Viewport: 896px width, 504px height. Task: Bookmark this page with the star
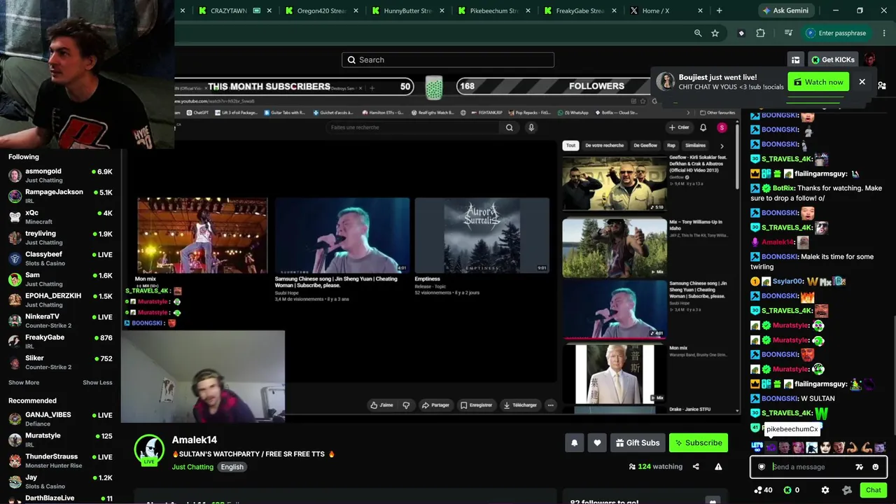[715, 33]
